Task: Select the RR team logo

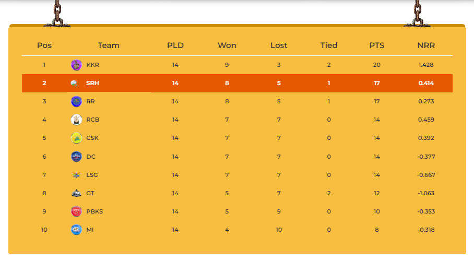Action: (x=76, y=101)
